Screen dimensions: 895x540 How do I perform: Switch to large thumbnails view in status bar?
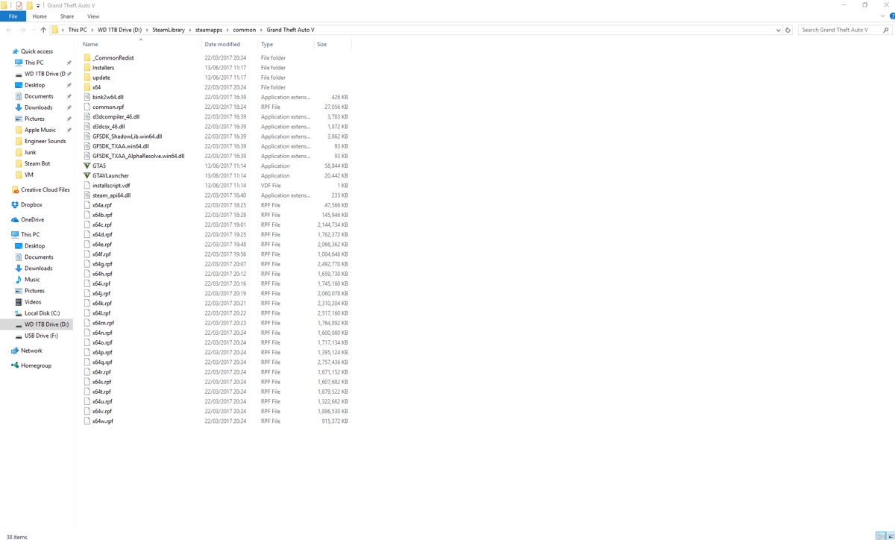click(x=891, y=536)
